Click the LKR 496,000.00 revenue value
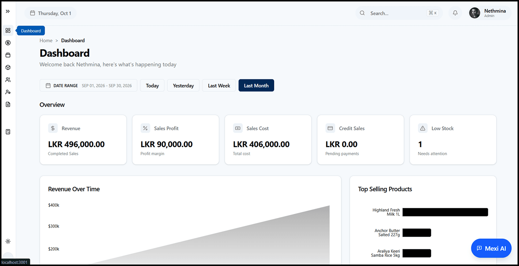 tap(76, 144)
